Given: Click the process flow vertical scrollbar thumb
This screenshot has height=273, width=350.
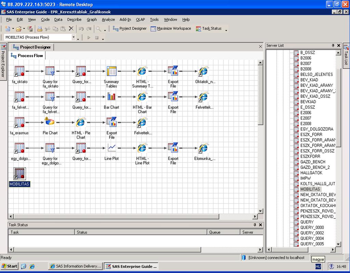Looking at the screenshot, I should pyautogui.click(x=260, y=95).
